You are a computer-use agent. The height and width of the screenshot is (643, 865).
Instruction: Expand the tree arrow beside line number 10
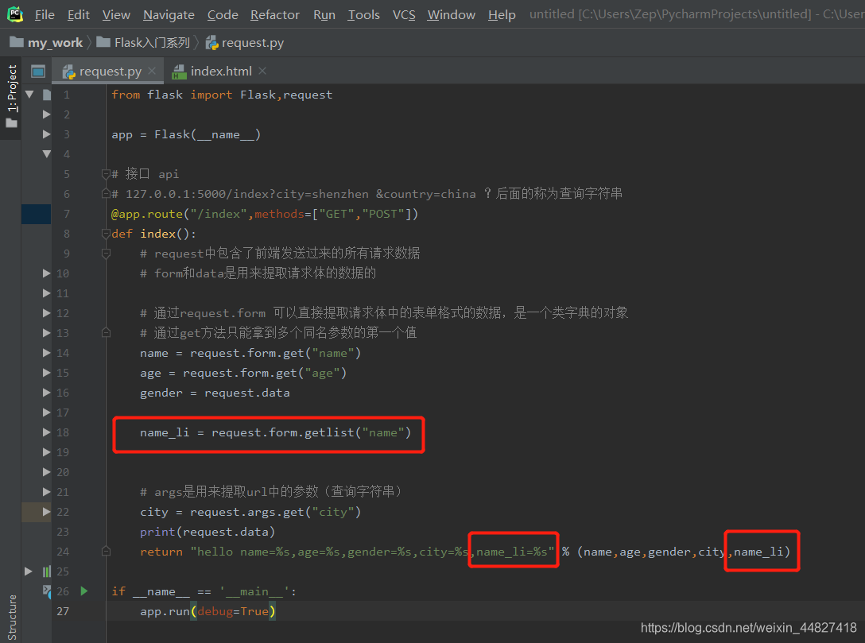click(x=47, y=273)
